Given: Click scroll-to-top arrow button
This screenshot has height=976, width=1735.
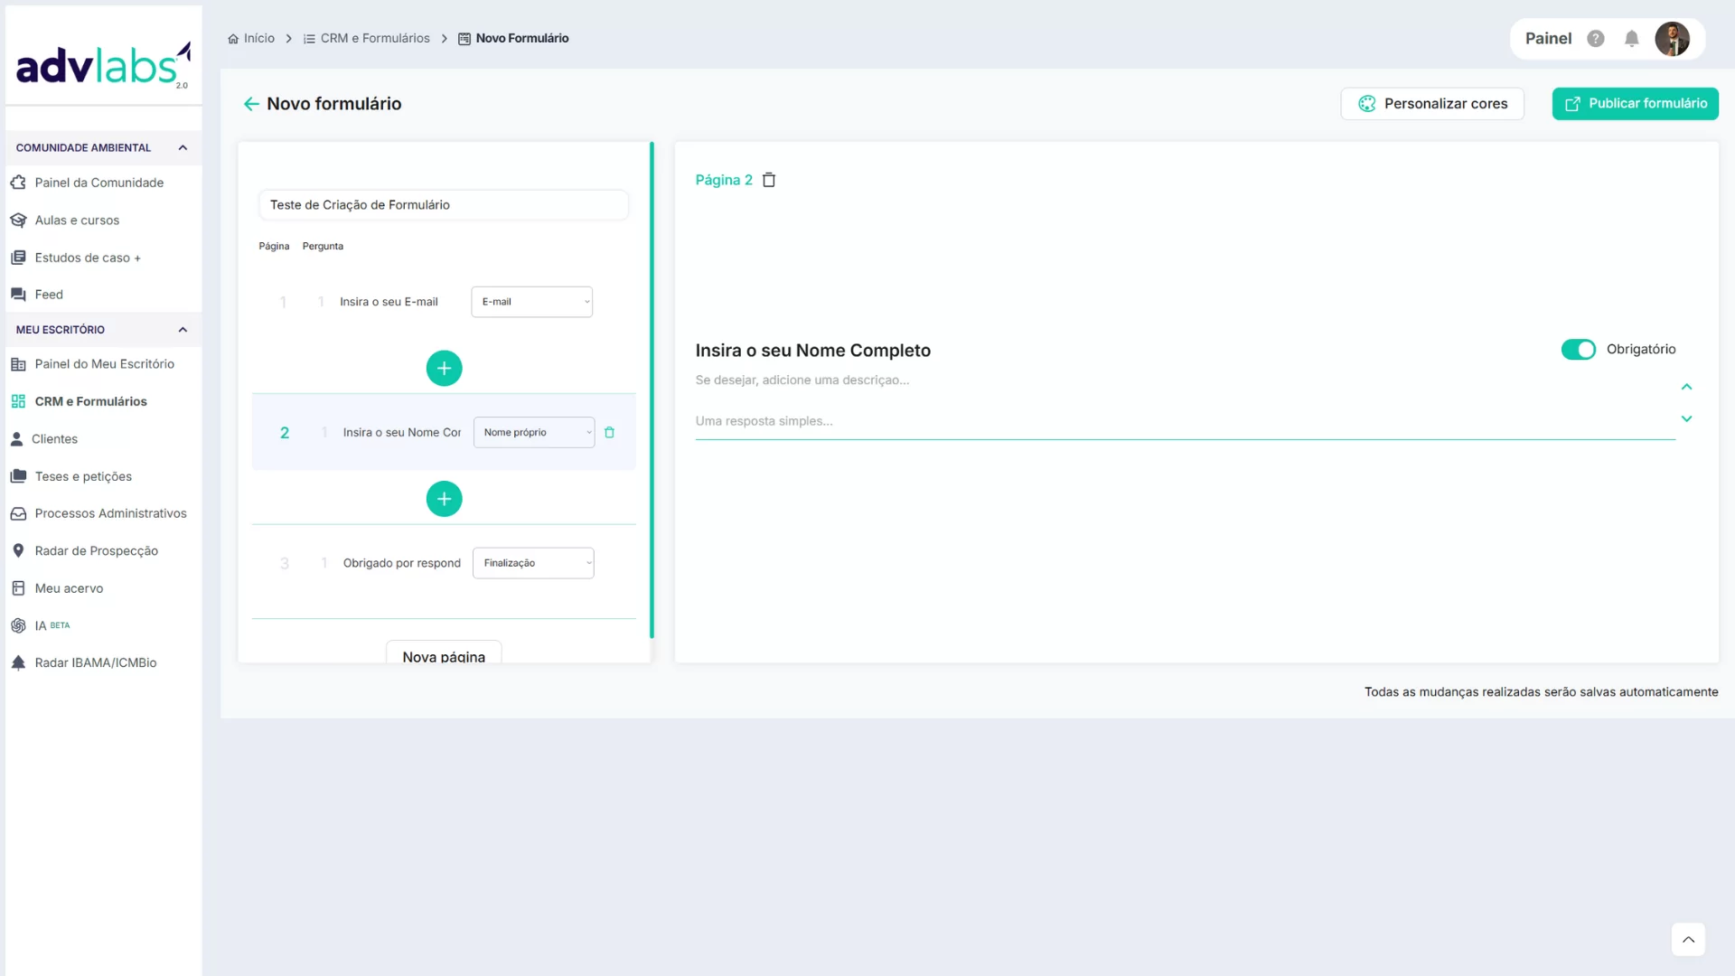Looking at the screenshot, I should tap(1687, 940).
